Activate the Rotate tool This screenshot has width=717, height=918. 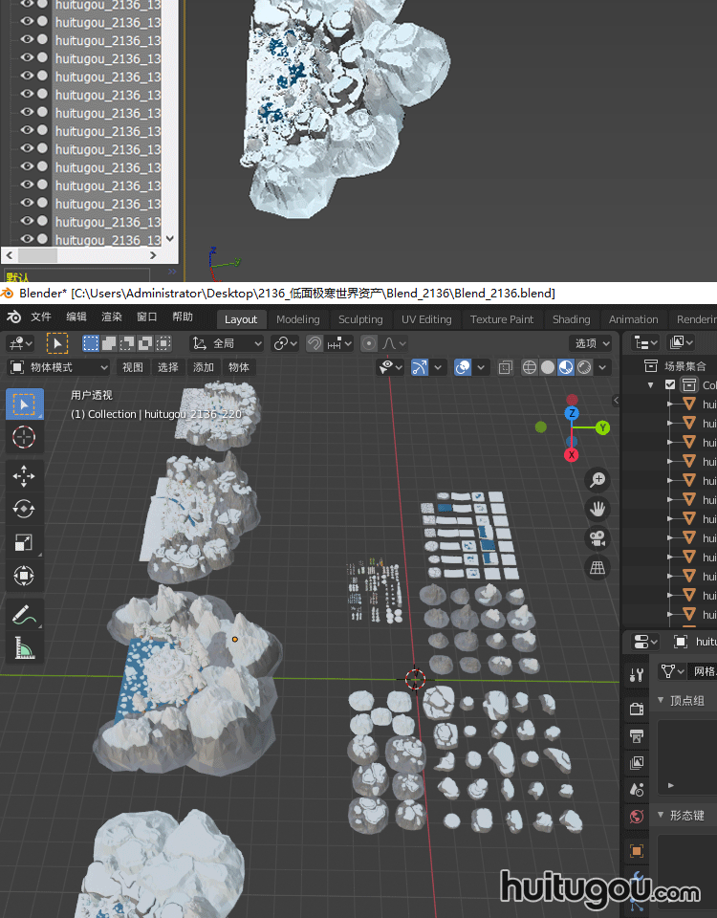(x=24, y=509)
